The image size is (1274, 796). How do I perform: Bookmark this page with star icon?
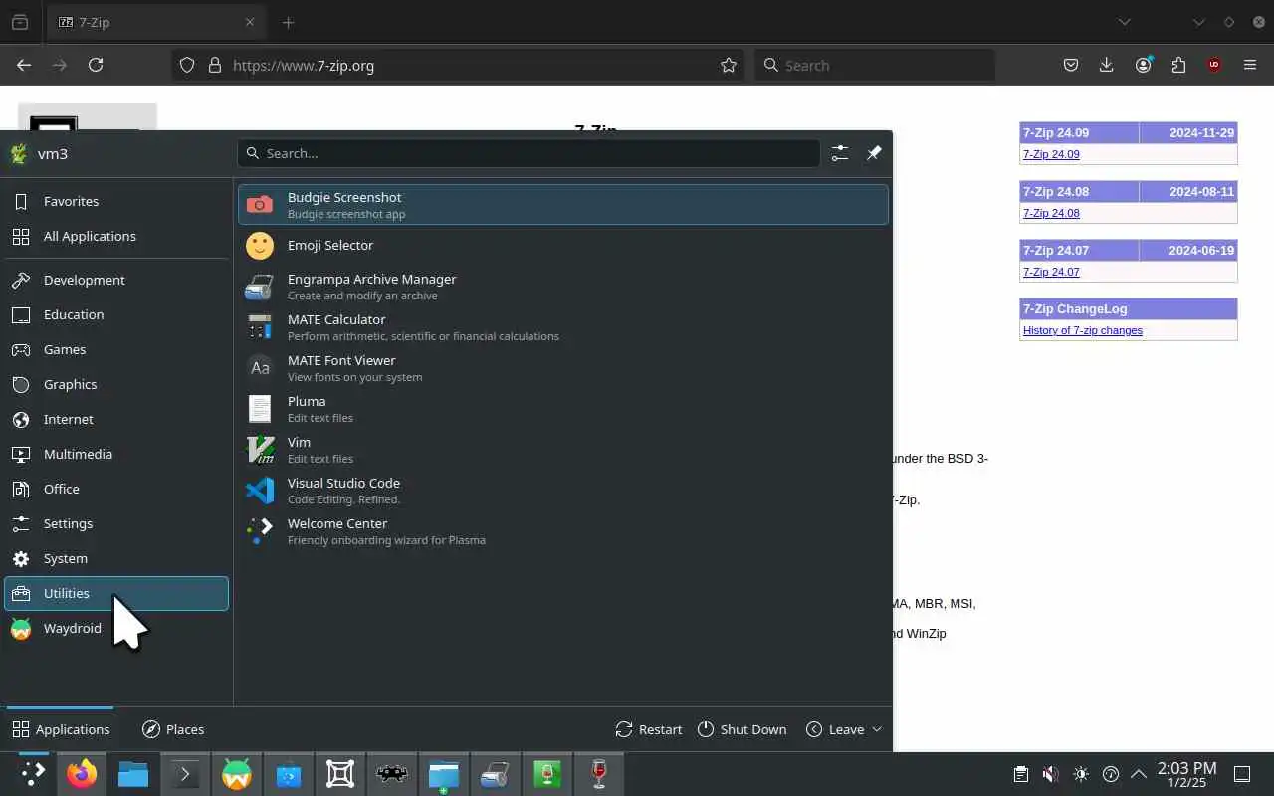pyautogui.click(x=729, y=65)
